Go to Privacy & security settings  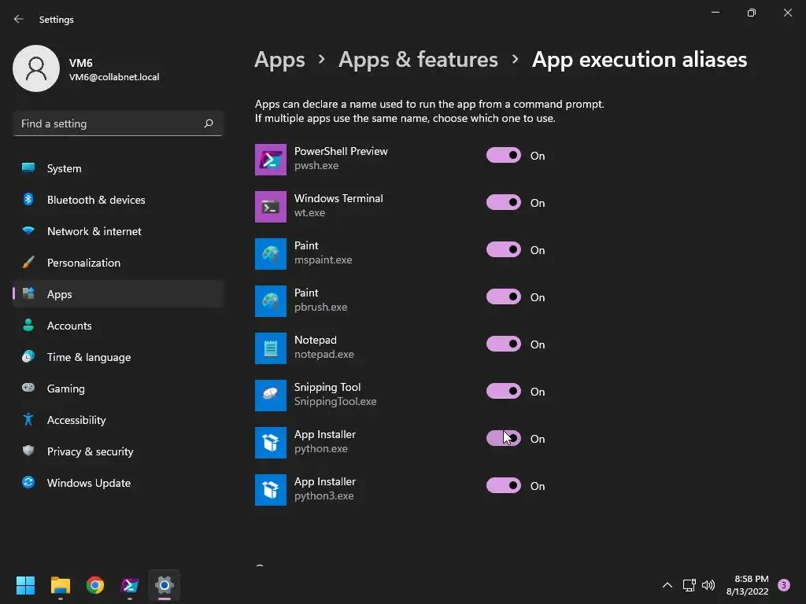point(90,451)
